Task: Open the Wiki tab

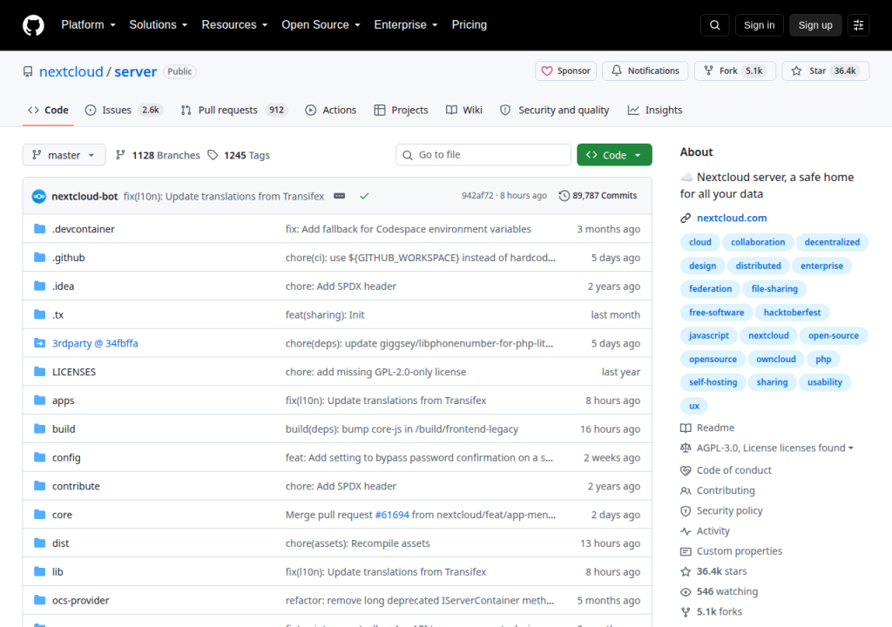Action: click(464, 111)
